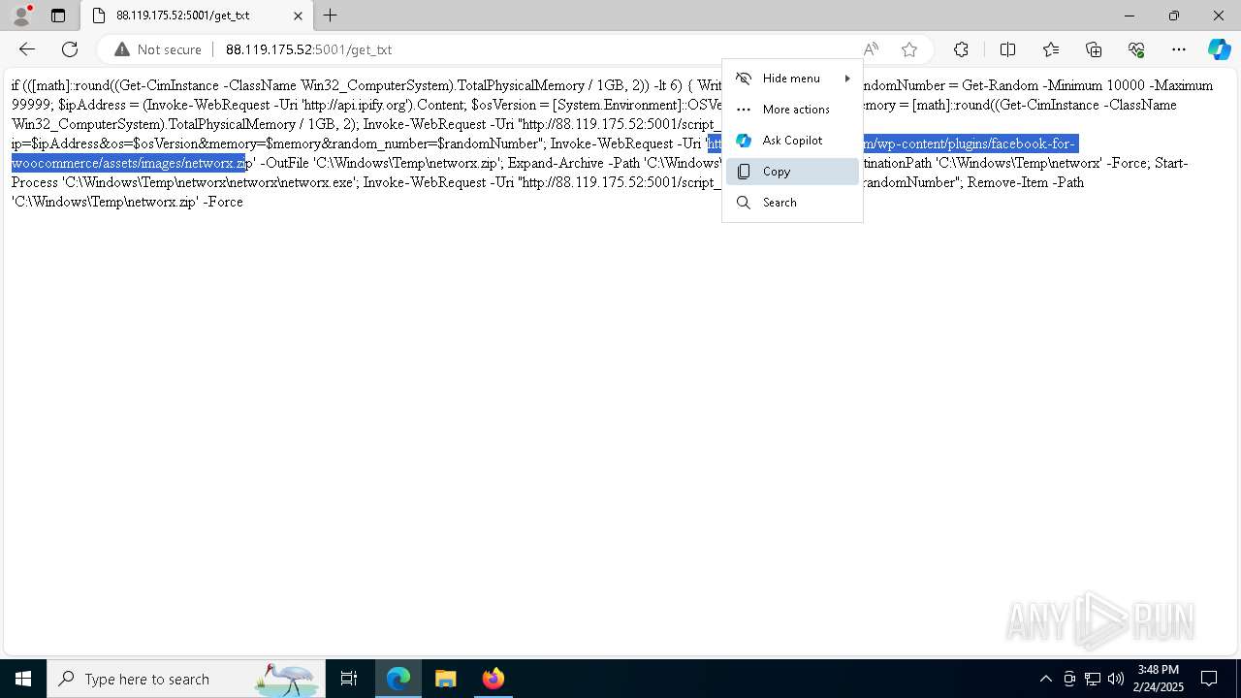Open the notification center icon
This screenshot has height=698, width=1241.
click(x=1209, y=679)
